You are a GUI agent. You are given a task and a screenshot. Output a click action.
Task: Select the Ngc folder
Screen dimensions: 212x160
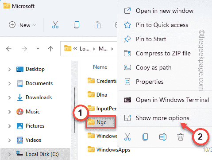point(100,122)
